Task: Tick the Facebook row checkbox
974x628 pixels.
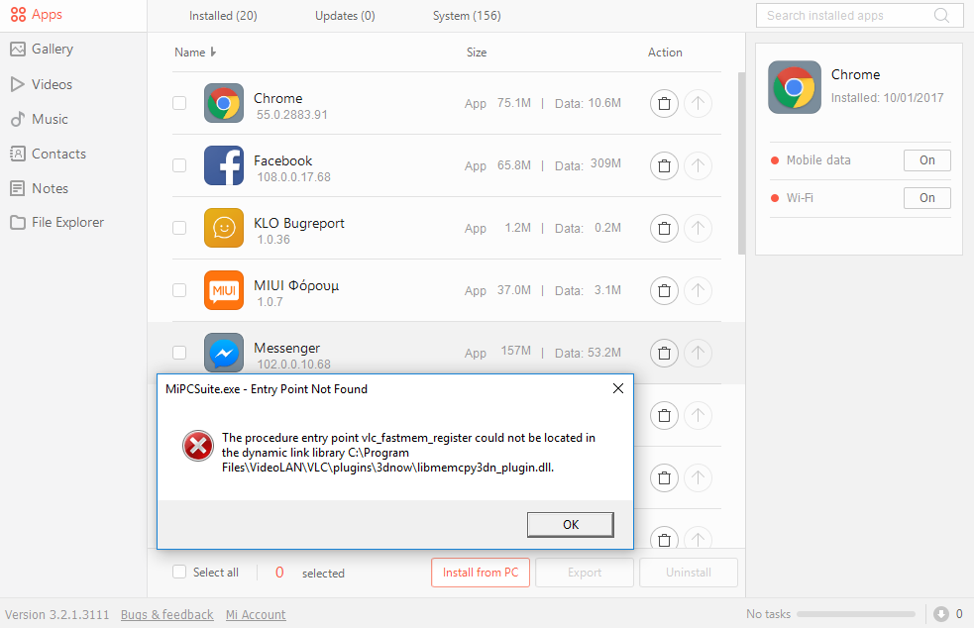Action: 179,165
